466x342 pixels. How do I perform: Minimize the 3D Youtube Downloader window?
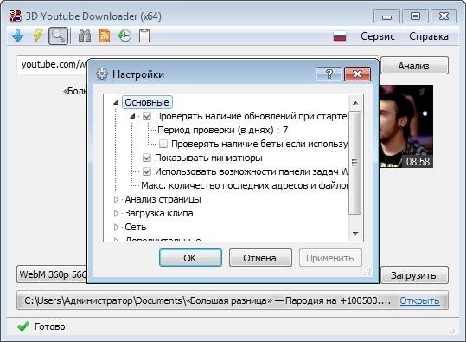[x=386, y=16]
